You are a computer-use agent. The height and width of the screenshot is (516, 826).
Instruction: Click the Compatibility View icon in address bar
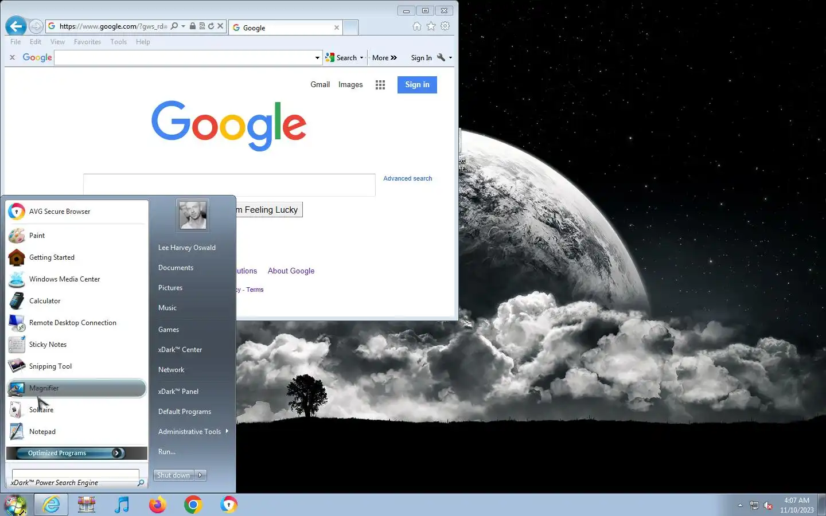point(202,26)
